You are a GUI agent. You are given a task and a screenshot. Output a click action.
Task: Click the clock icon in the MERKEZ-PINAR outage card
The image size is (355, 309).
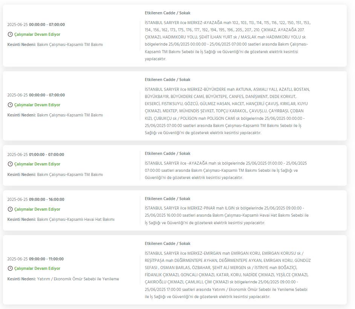(x=10, y=209)
